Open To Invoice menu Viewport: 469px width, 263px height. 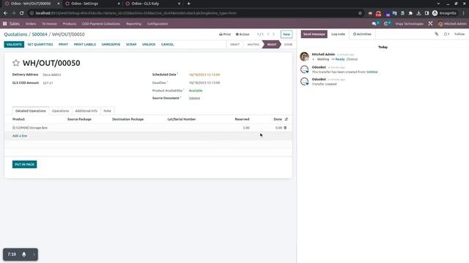point(49,23)
